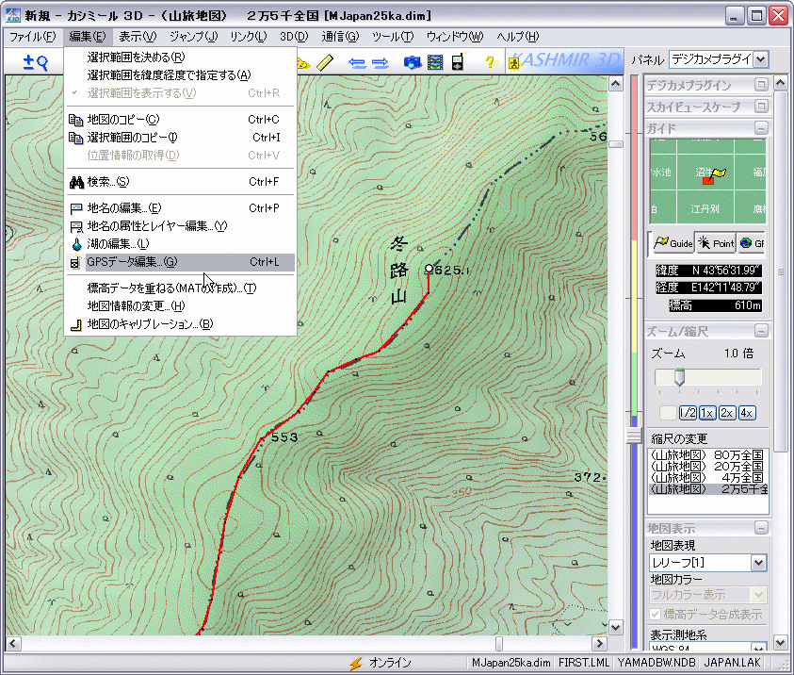
Task: Click the zoom slider handle
Action: coord(679,378)
